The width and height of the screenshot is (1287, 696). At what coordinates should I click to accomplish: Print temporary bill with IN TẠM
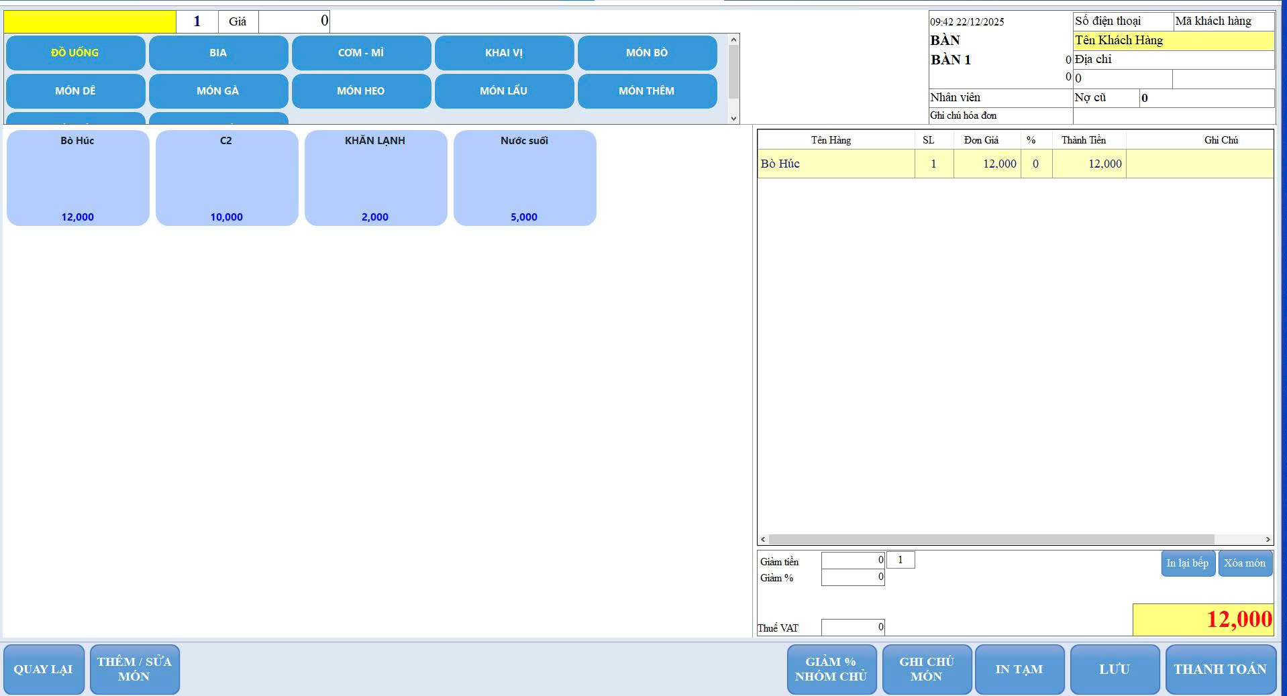pyautogui.click(x=1019, y=669)
